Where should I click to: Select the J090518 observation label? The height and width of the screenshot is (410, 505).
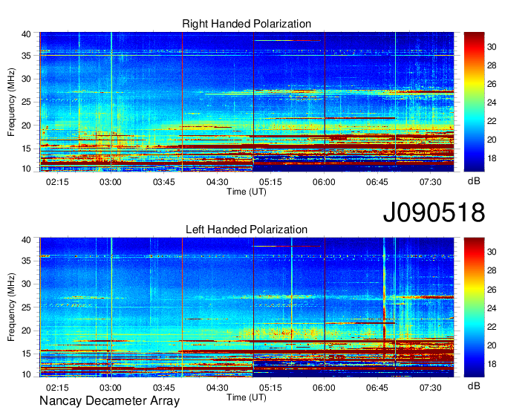434,212
